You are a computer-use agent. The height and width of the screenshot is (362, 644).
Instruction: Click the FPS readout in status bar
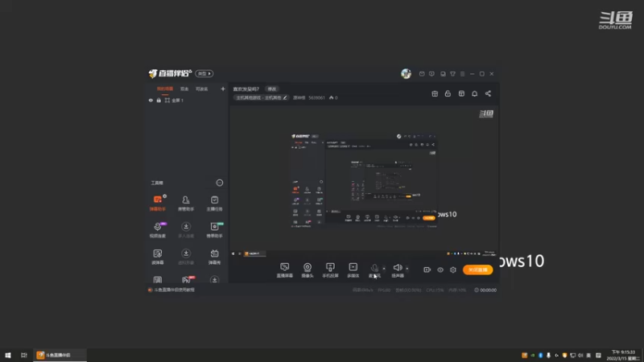[x=384, y=290]
